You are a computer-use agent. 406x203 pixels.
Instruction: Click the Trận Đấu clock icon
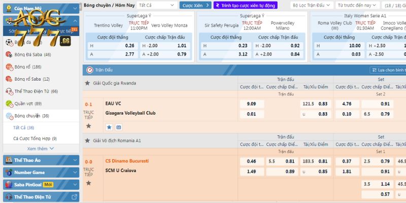89,70
